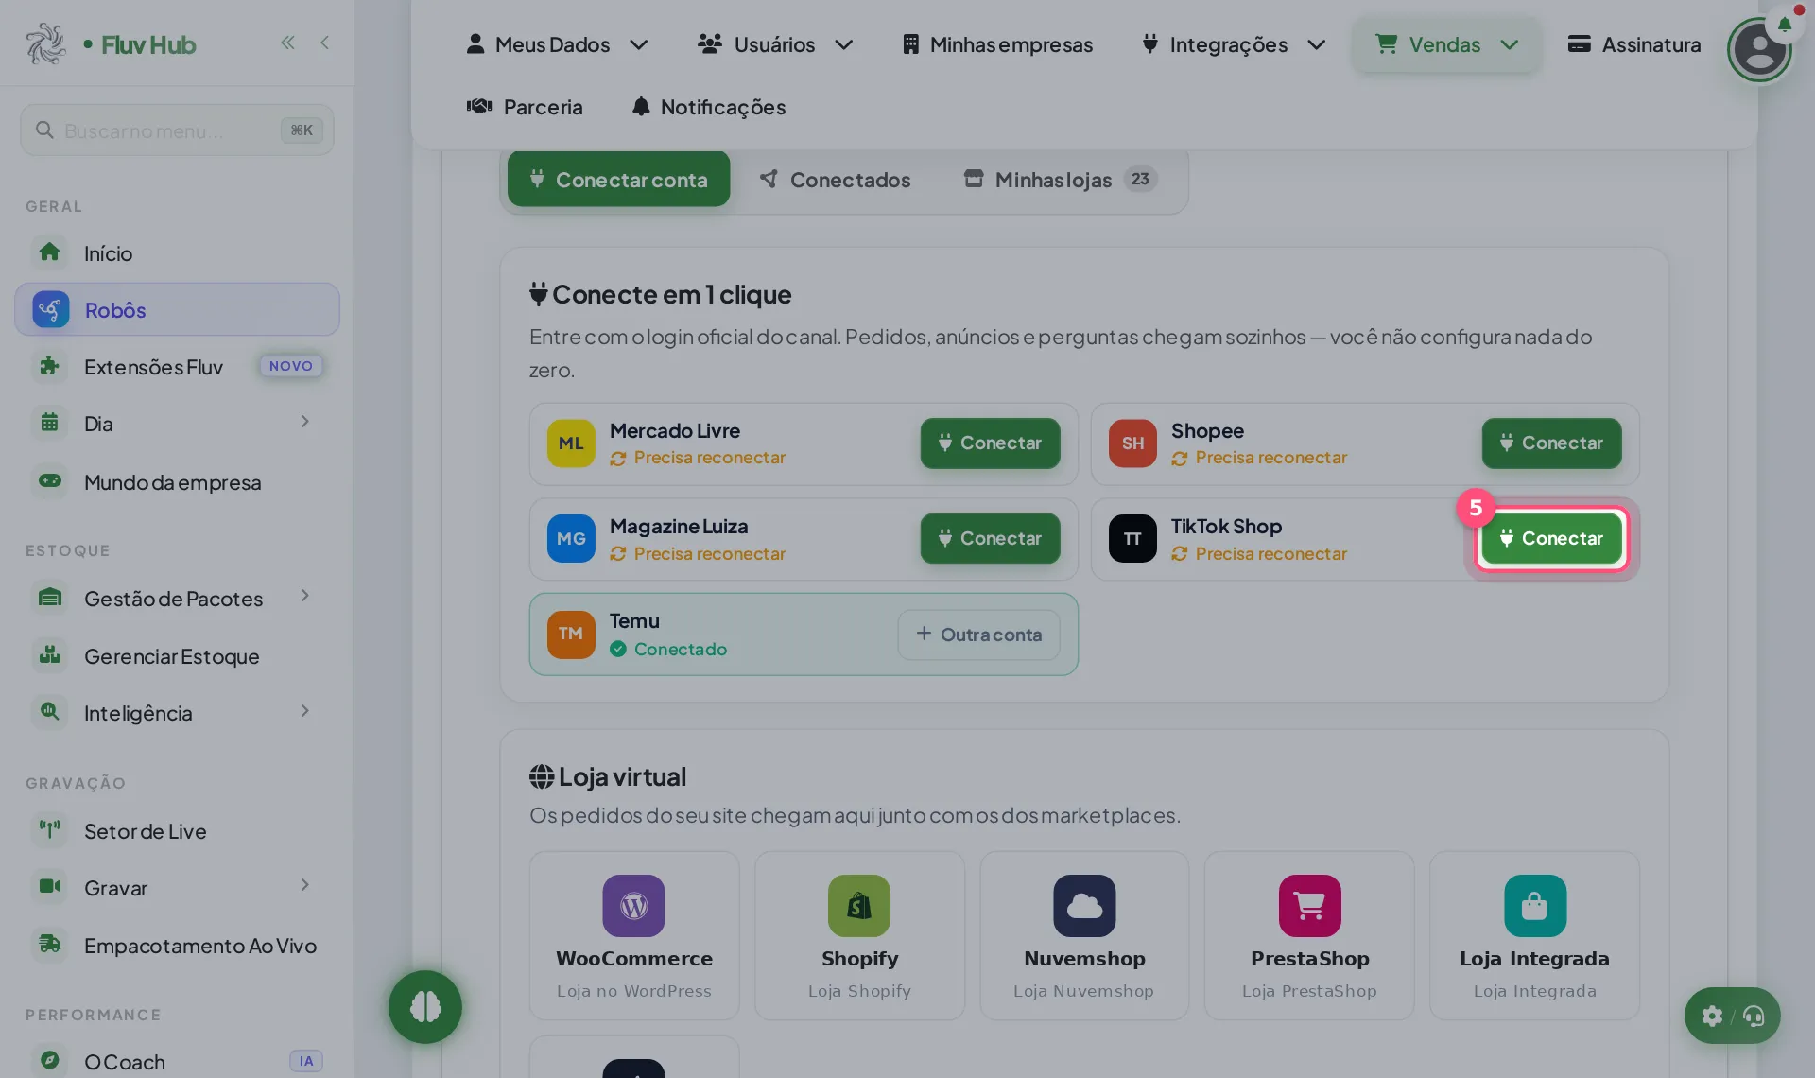
Task: Connect the Shopee account
Action: point(1551,443)
